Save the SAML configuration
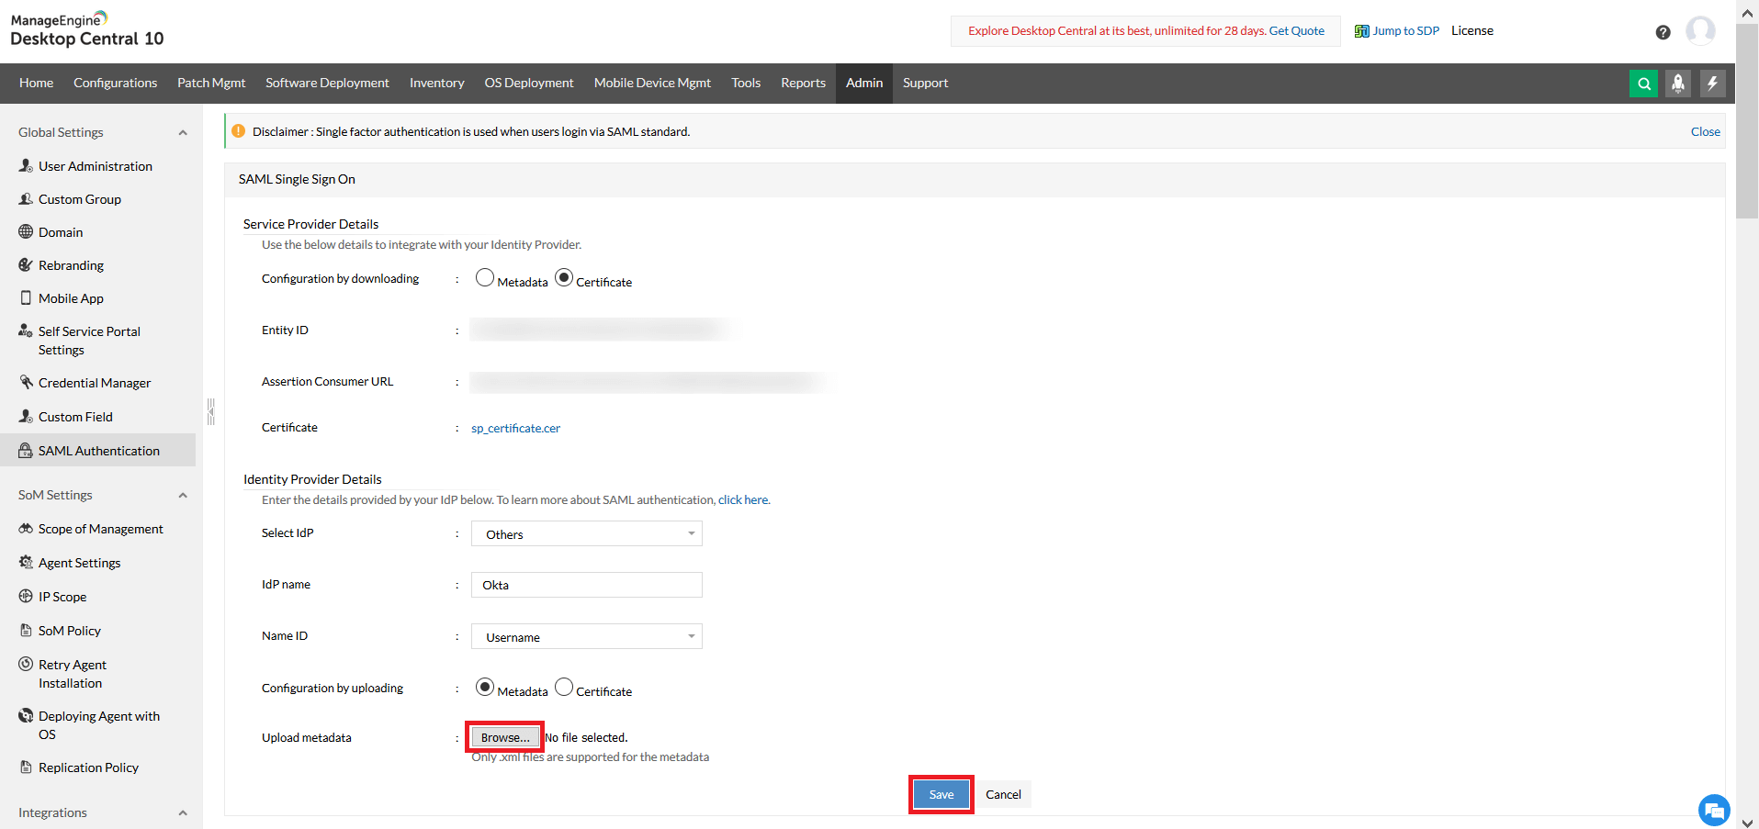 [x=940, y=793]
